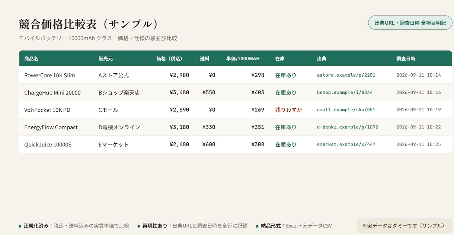
Task: Click the shipping fee ¥600
Action: tap(209, 145)
